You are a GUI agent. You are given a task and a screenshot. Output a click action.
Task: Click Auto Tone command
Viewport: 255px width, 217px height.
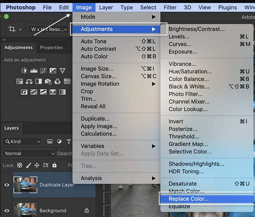click(116, 41)
